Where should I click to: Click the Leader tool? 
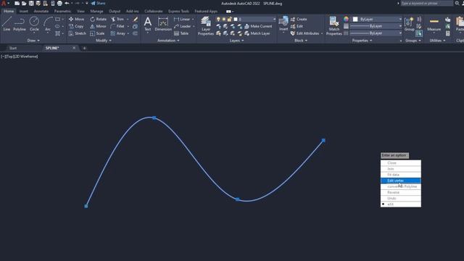(x=183, y=26)
